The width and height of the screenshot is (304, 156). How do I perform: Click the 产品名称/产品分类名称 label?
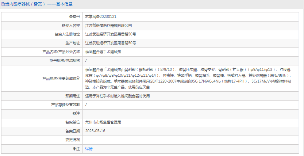[61, 52]
